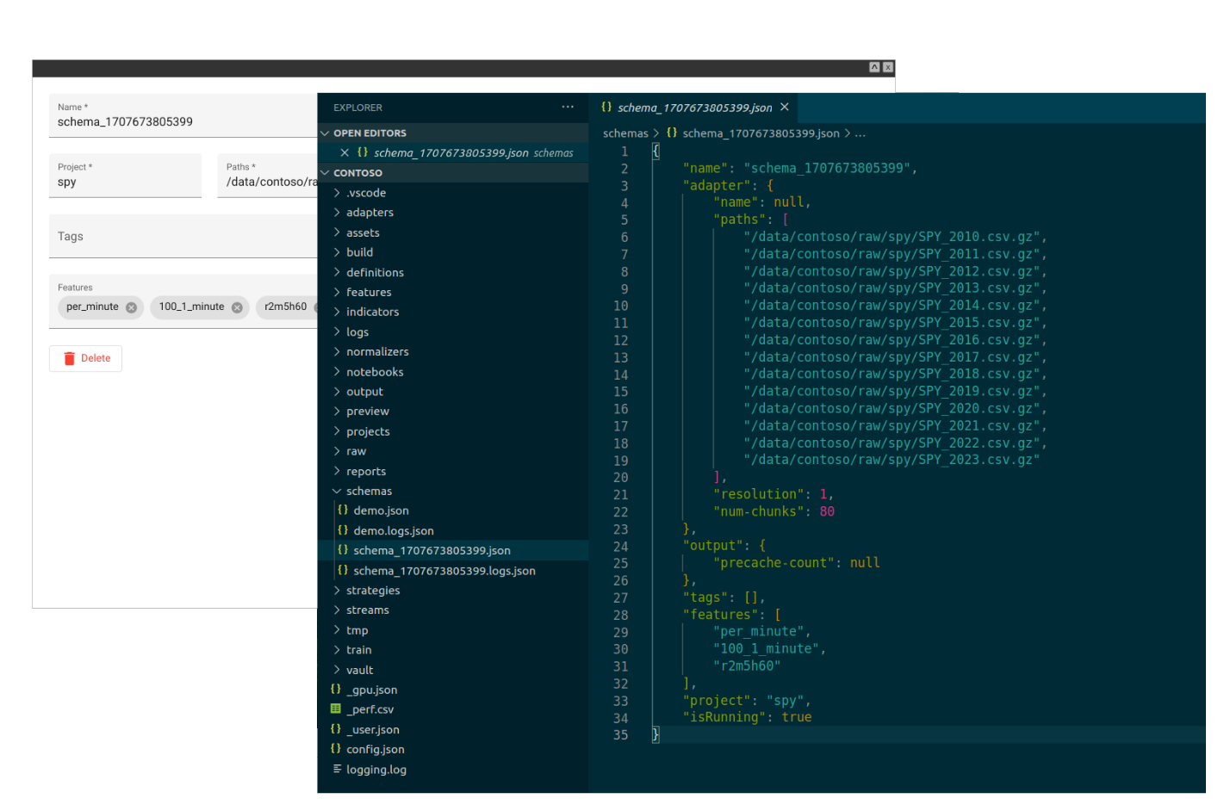1224x811 pixels.
Task: Expand the features folder
Action: [x=369, y=292]
